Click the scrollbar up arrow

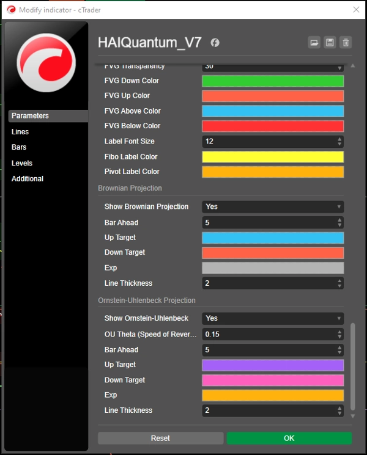coord(353,66)
